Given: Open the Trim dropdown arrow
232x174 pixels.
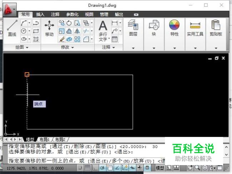Looking at the screenshot, I should [92, 31].
